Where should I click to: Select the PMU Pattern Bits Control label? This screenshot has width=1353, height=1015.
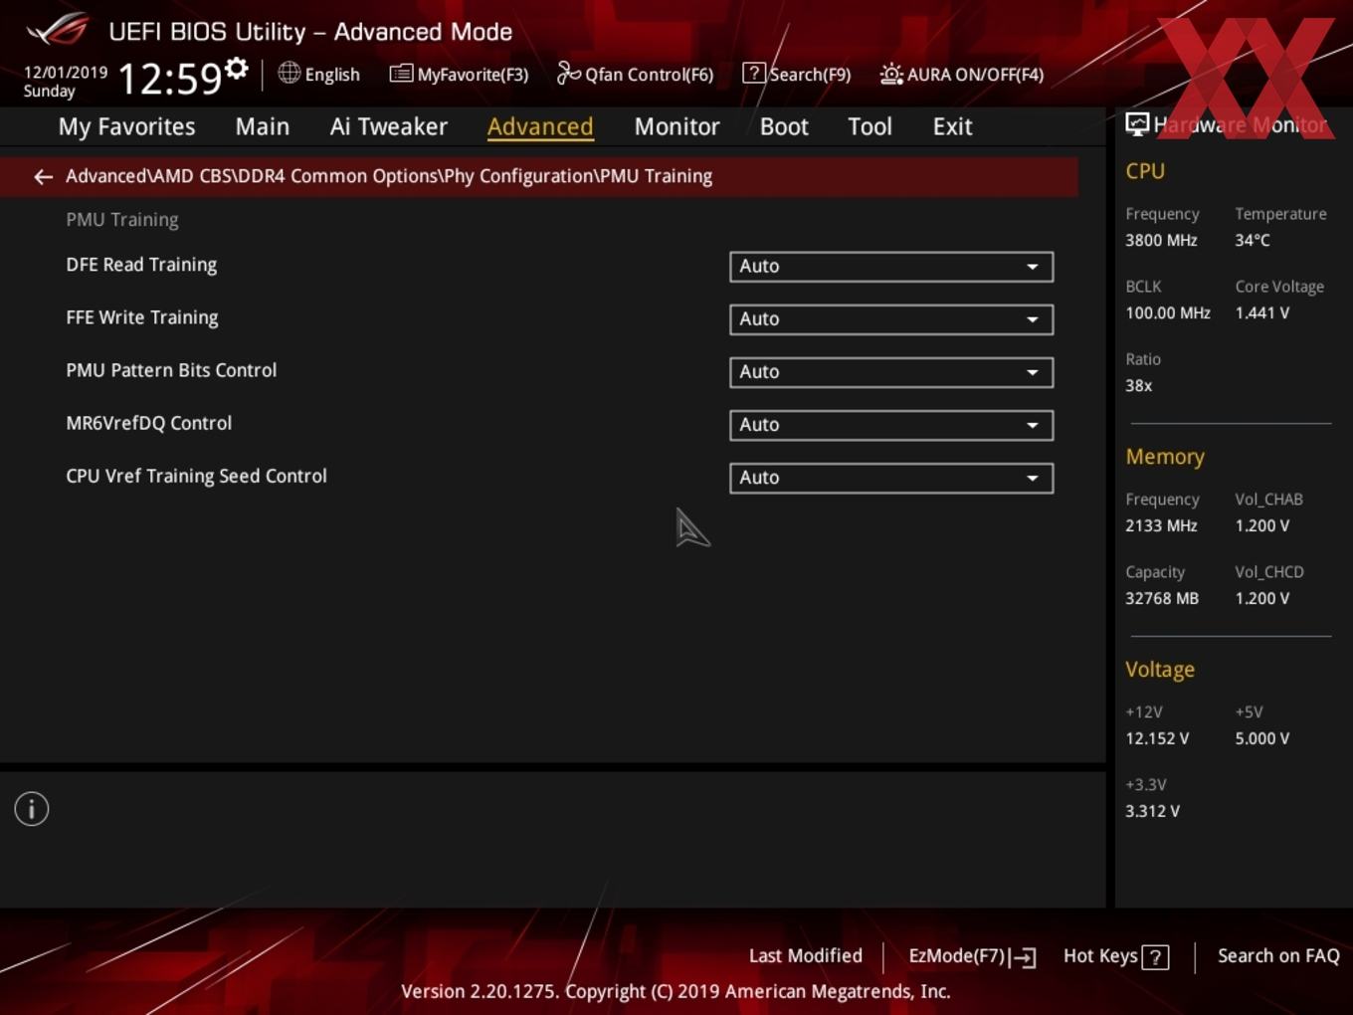click(171, 370)
